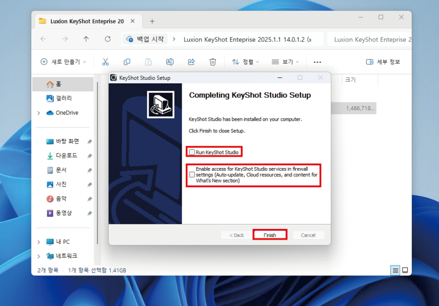Minimize the KeyShot Studio Setup dialog

coord(279,78)
